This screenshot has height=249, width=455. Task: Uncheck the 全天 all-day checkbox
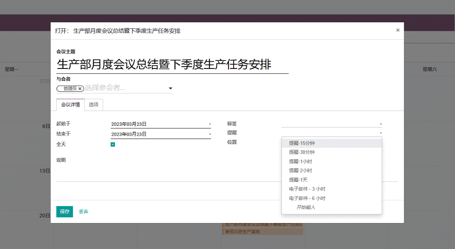[x=113, y=145]
